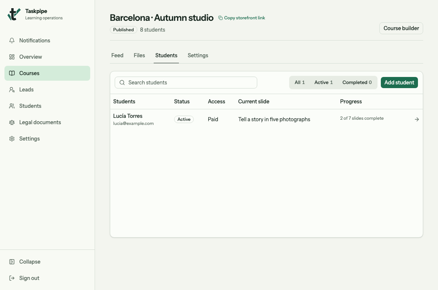Screen dimensions: 438x290
Task: Filter students by Active
Action: coord(323,83)
